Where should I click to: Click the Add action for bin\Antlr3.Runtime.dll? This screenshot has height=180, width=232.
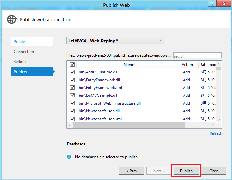186,72
